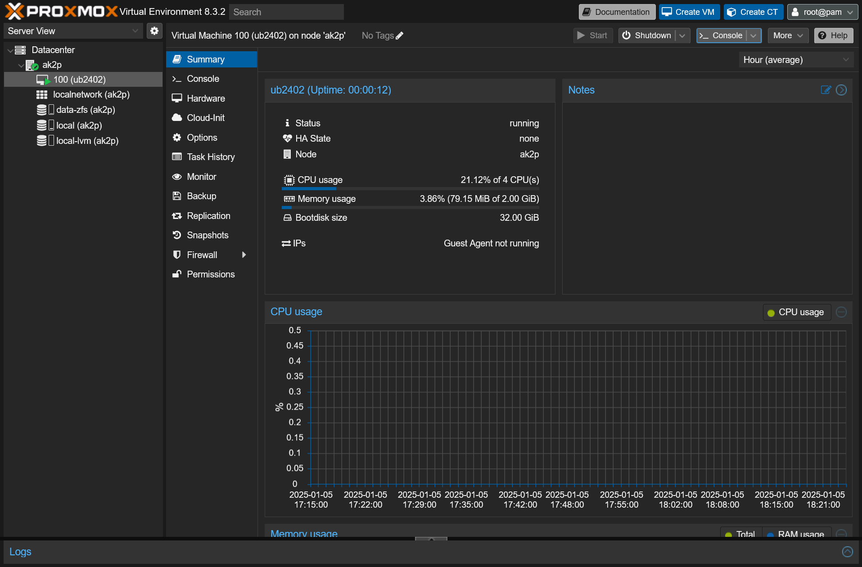This screenshot has height=567, width=862.
Task: Click the Backup floppy disk icon
Action: coord(177,196)
